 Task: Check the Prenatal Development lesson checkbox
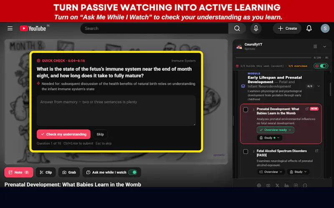pos(245,110)
